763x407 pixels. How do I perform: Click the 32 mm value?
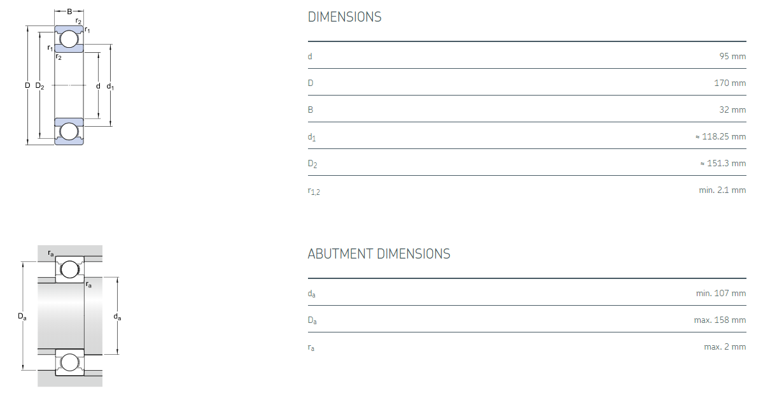tap(732, 110)
